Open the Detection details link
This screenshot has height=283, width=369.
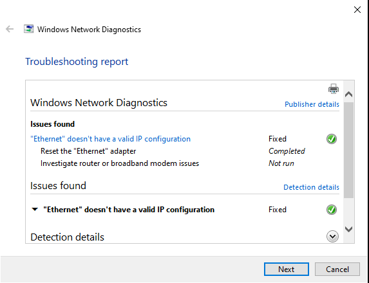tap(311, 187)
